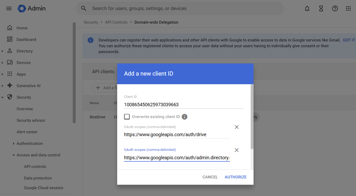Image resolution: width=356 pixels, height=196 pixels.
Task: Open API controls in sidebar
Action: click(x=35, y=166)
